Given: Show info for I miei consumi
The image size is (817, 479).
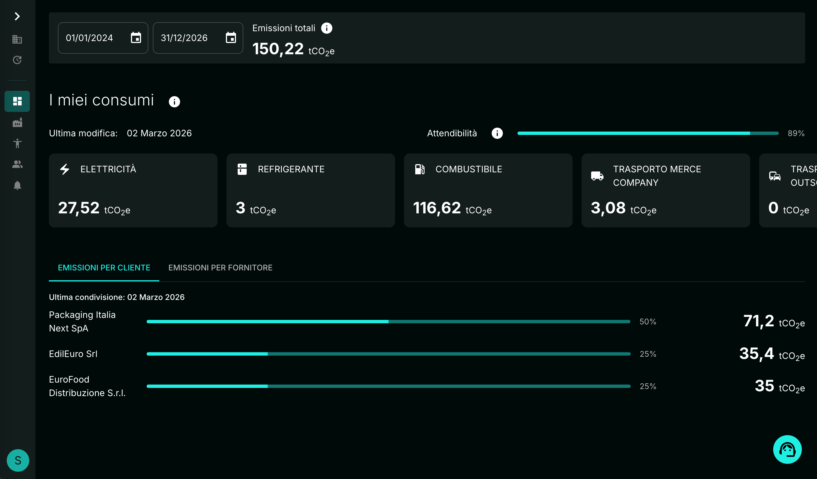Looking at the screenshot, I should 174,101.
